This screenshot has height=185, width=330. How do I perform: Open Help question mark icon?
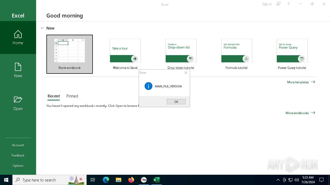(288, 4)
